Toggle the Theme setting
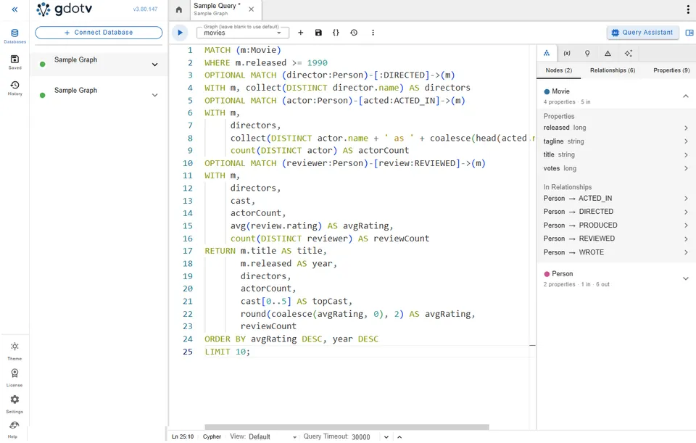The height and width of the screenshot is (443, 696). click(x=14, y=351)
